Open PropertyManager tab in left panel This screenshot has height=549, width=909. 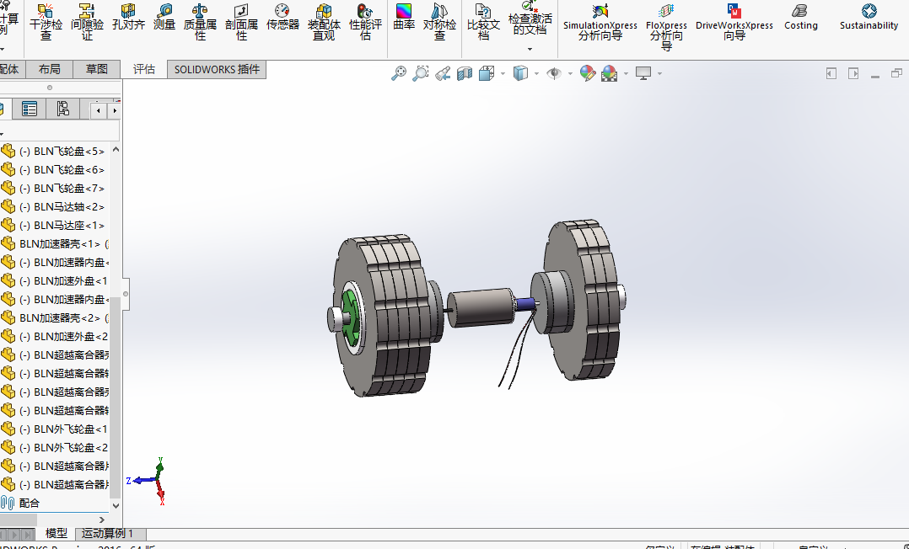29,109
